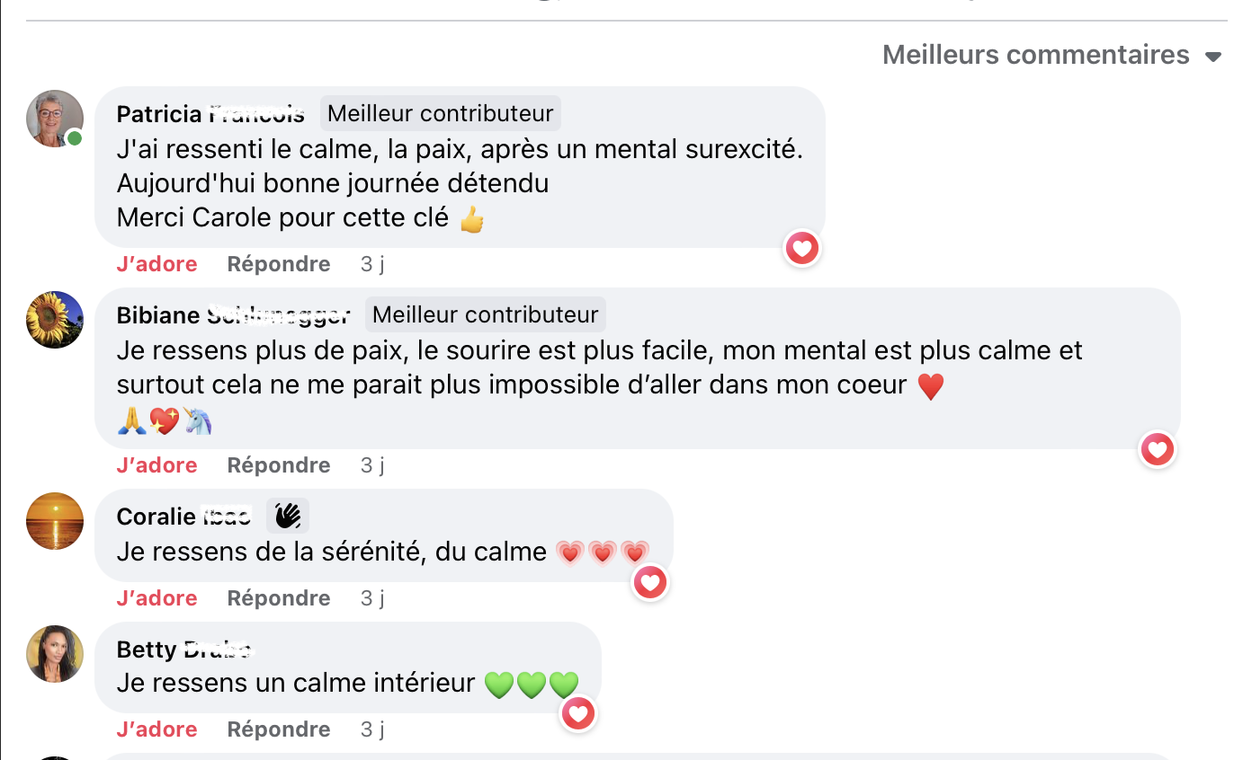Click heart reaction icon on Betty's comment
This screenshot has width=1252, height=760.
coord(577,714)
